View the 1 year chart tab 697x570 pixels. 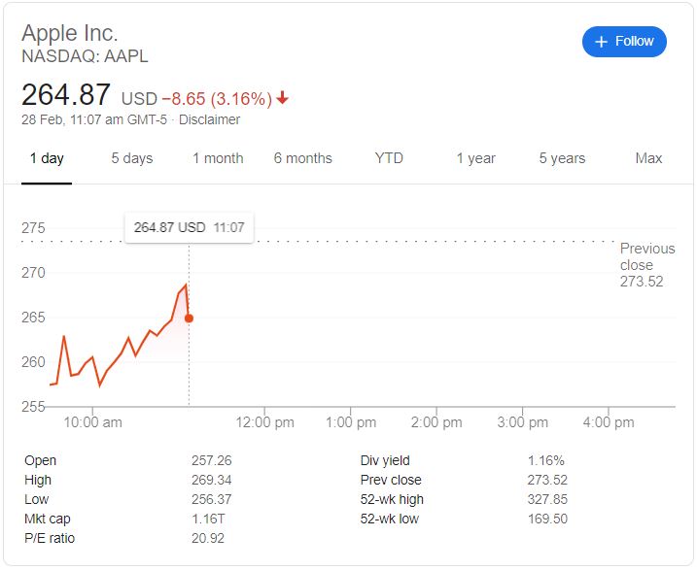(x=475, y=158)
